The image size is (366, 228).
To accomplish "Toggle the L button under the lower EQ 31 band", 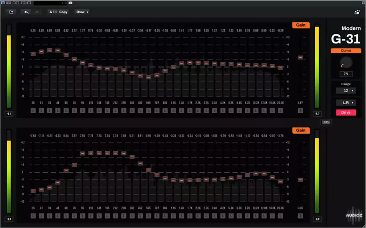I will click(41, 216).
